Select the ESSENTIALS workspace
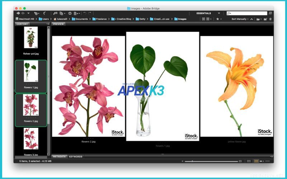Image resolution: width=287 pixels, height=179 pixels. 203,13
